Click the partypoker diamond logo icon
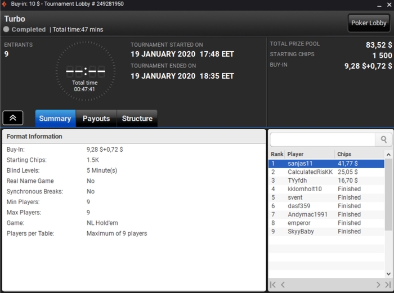This screenshot has height=293, width=394. (4, 4)
